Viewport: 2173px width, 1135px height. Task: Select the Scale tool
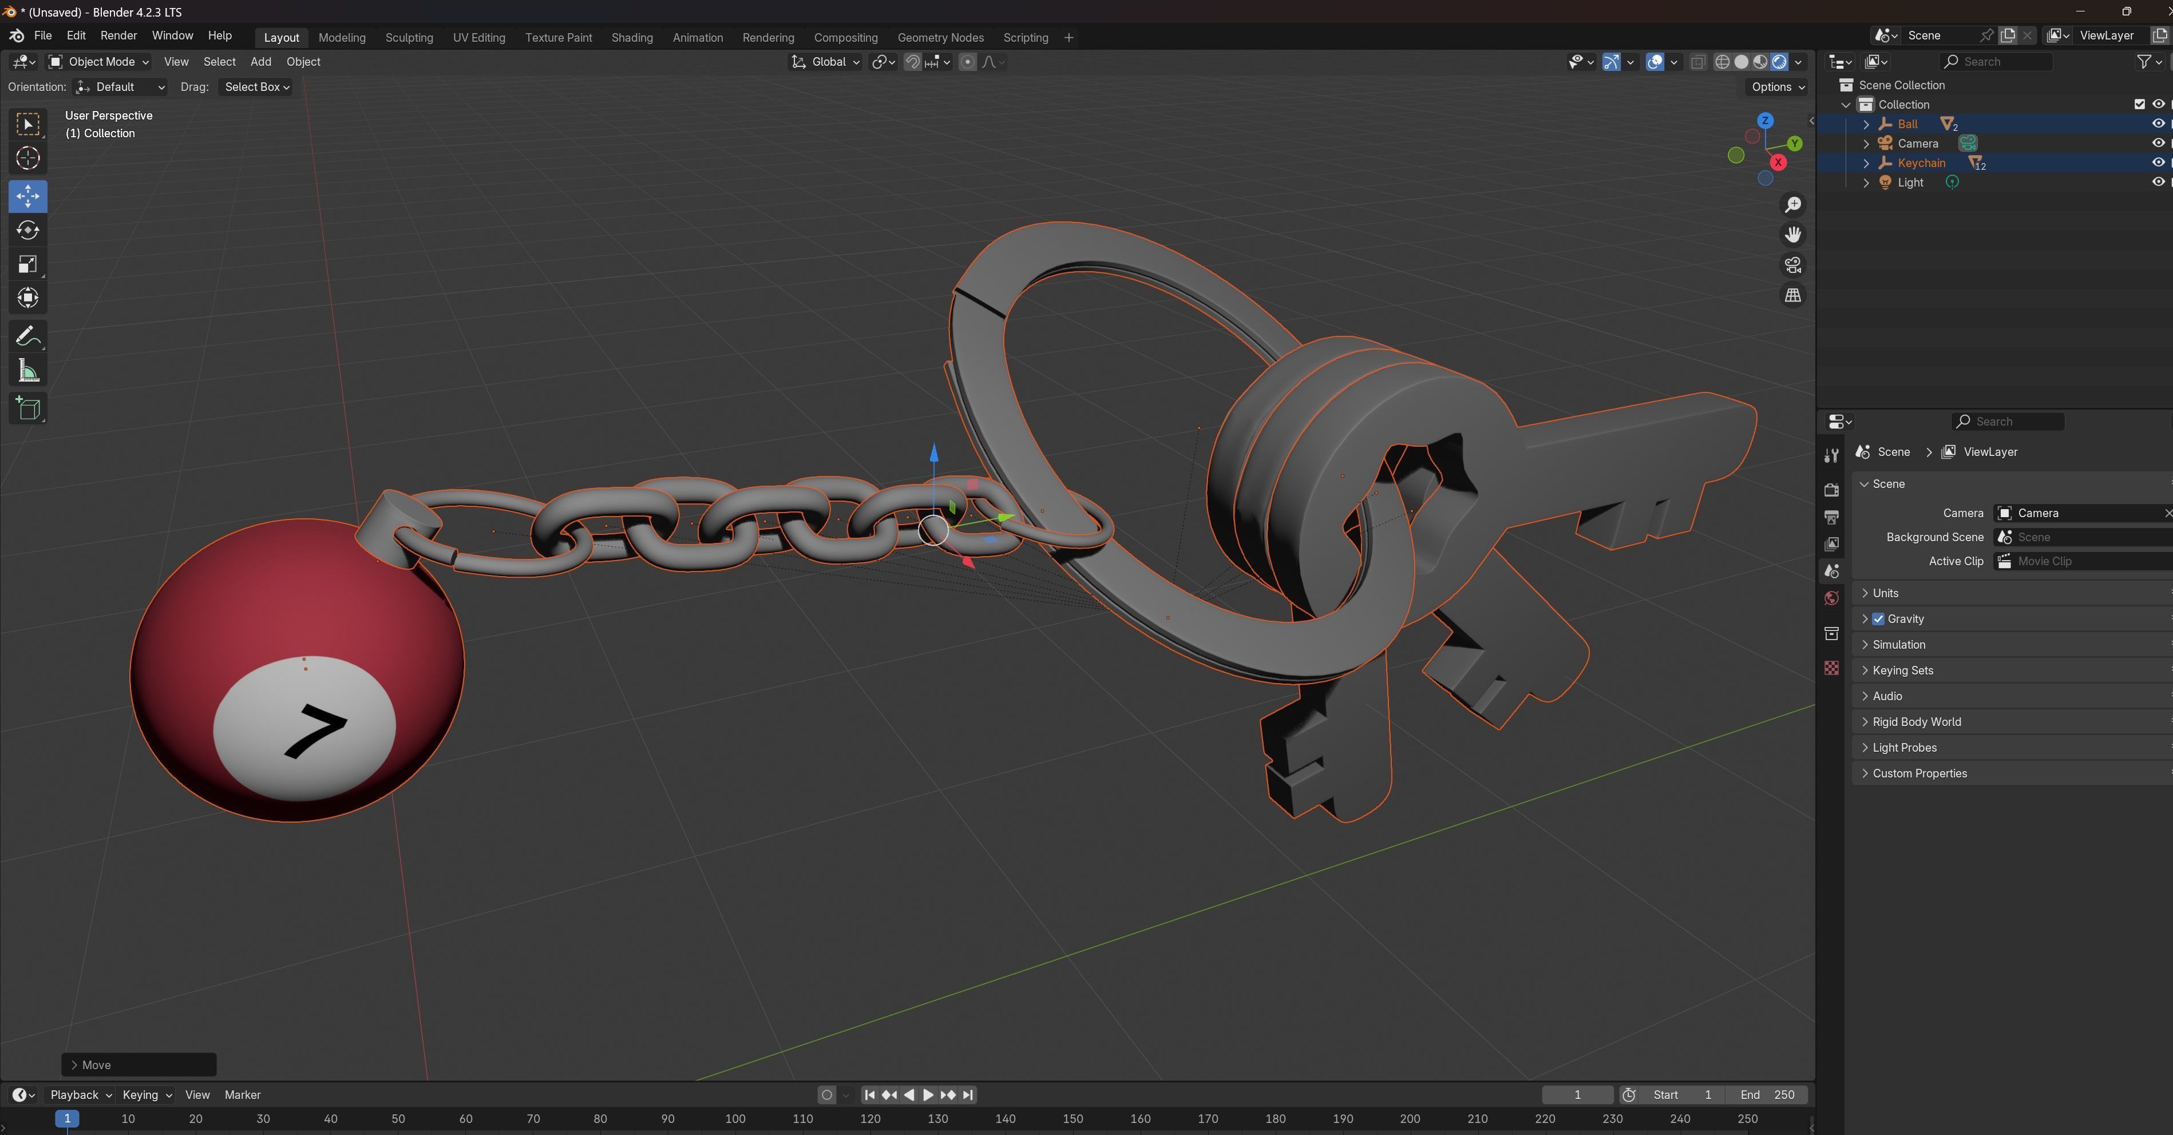[28, 264]
